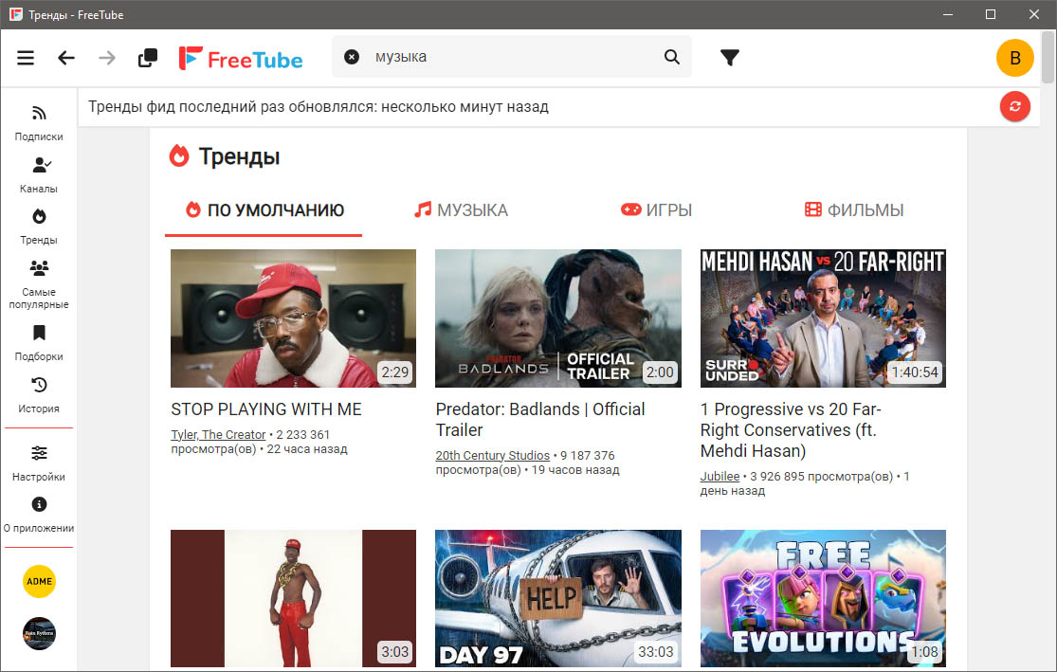This screenshot has width=1057, height=672.
Task: Open the ADME subscribed channel avatar
Action: [x=39, y=582]
